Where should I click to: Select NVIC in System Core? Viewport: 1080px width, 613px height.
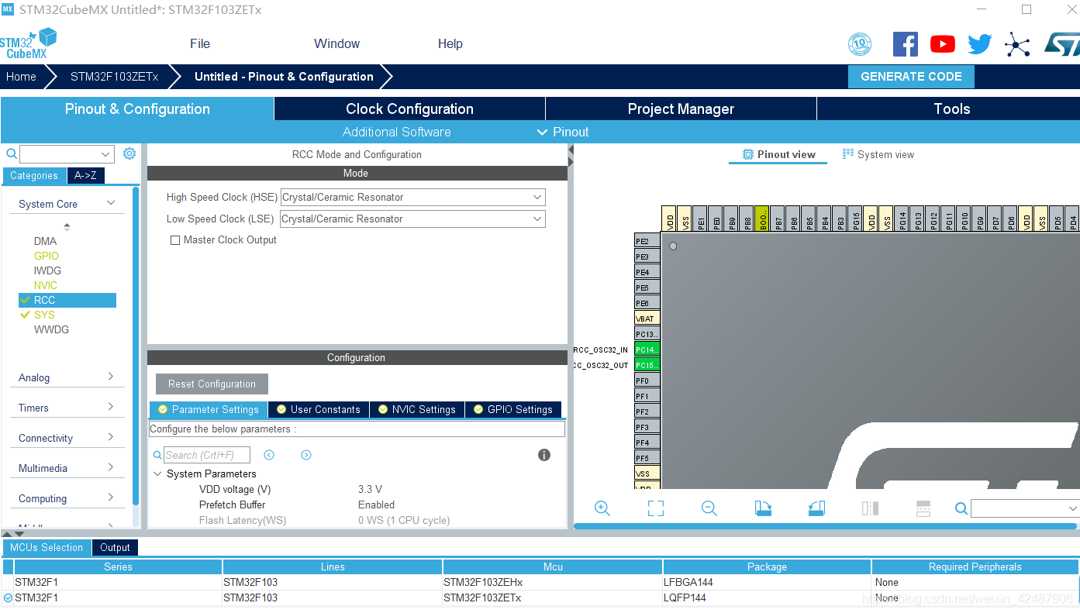45,286
